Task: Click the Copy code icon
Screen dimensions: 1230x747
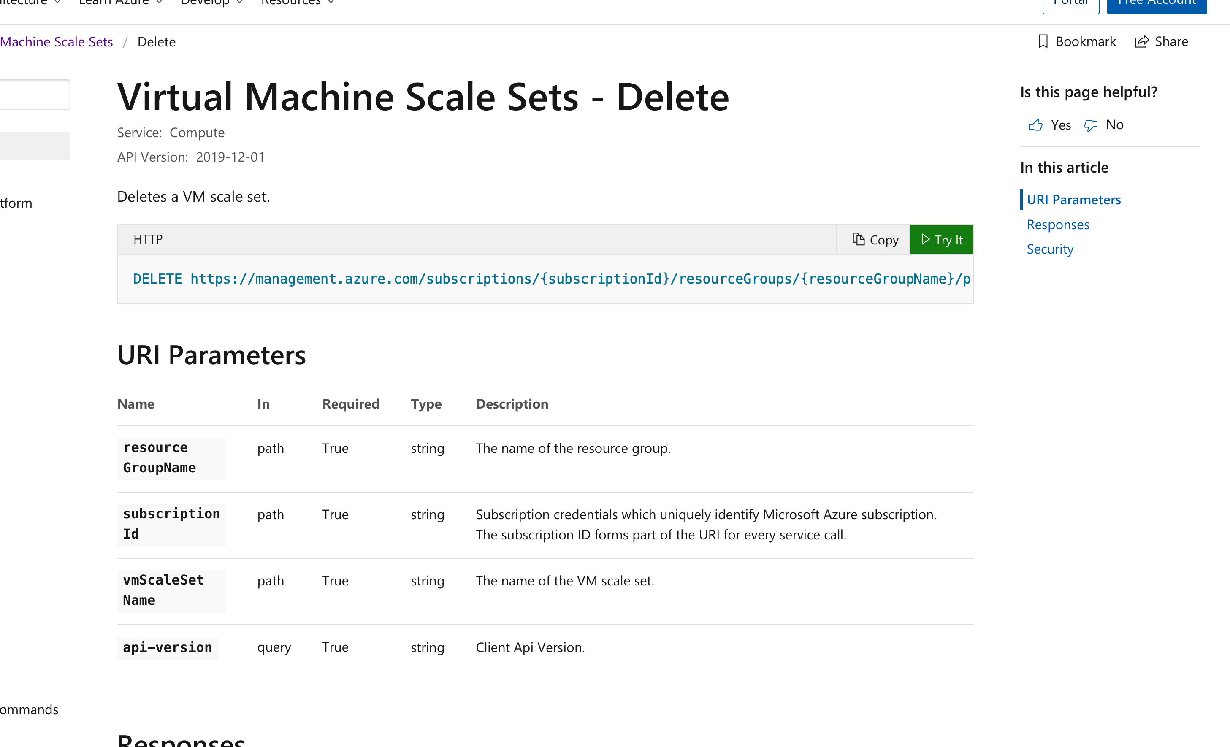Action: 858,240
